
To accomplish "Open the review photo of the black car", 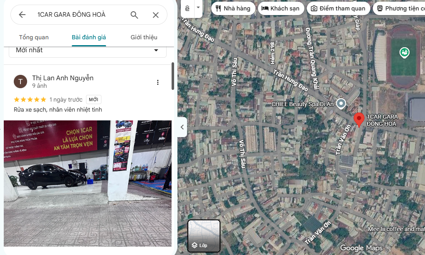I will point(88,184).
